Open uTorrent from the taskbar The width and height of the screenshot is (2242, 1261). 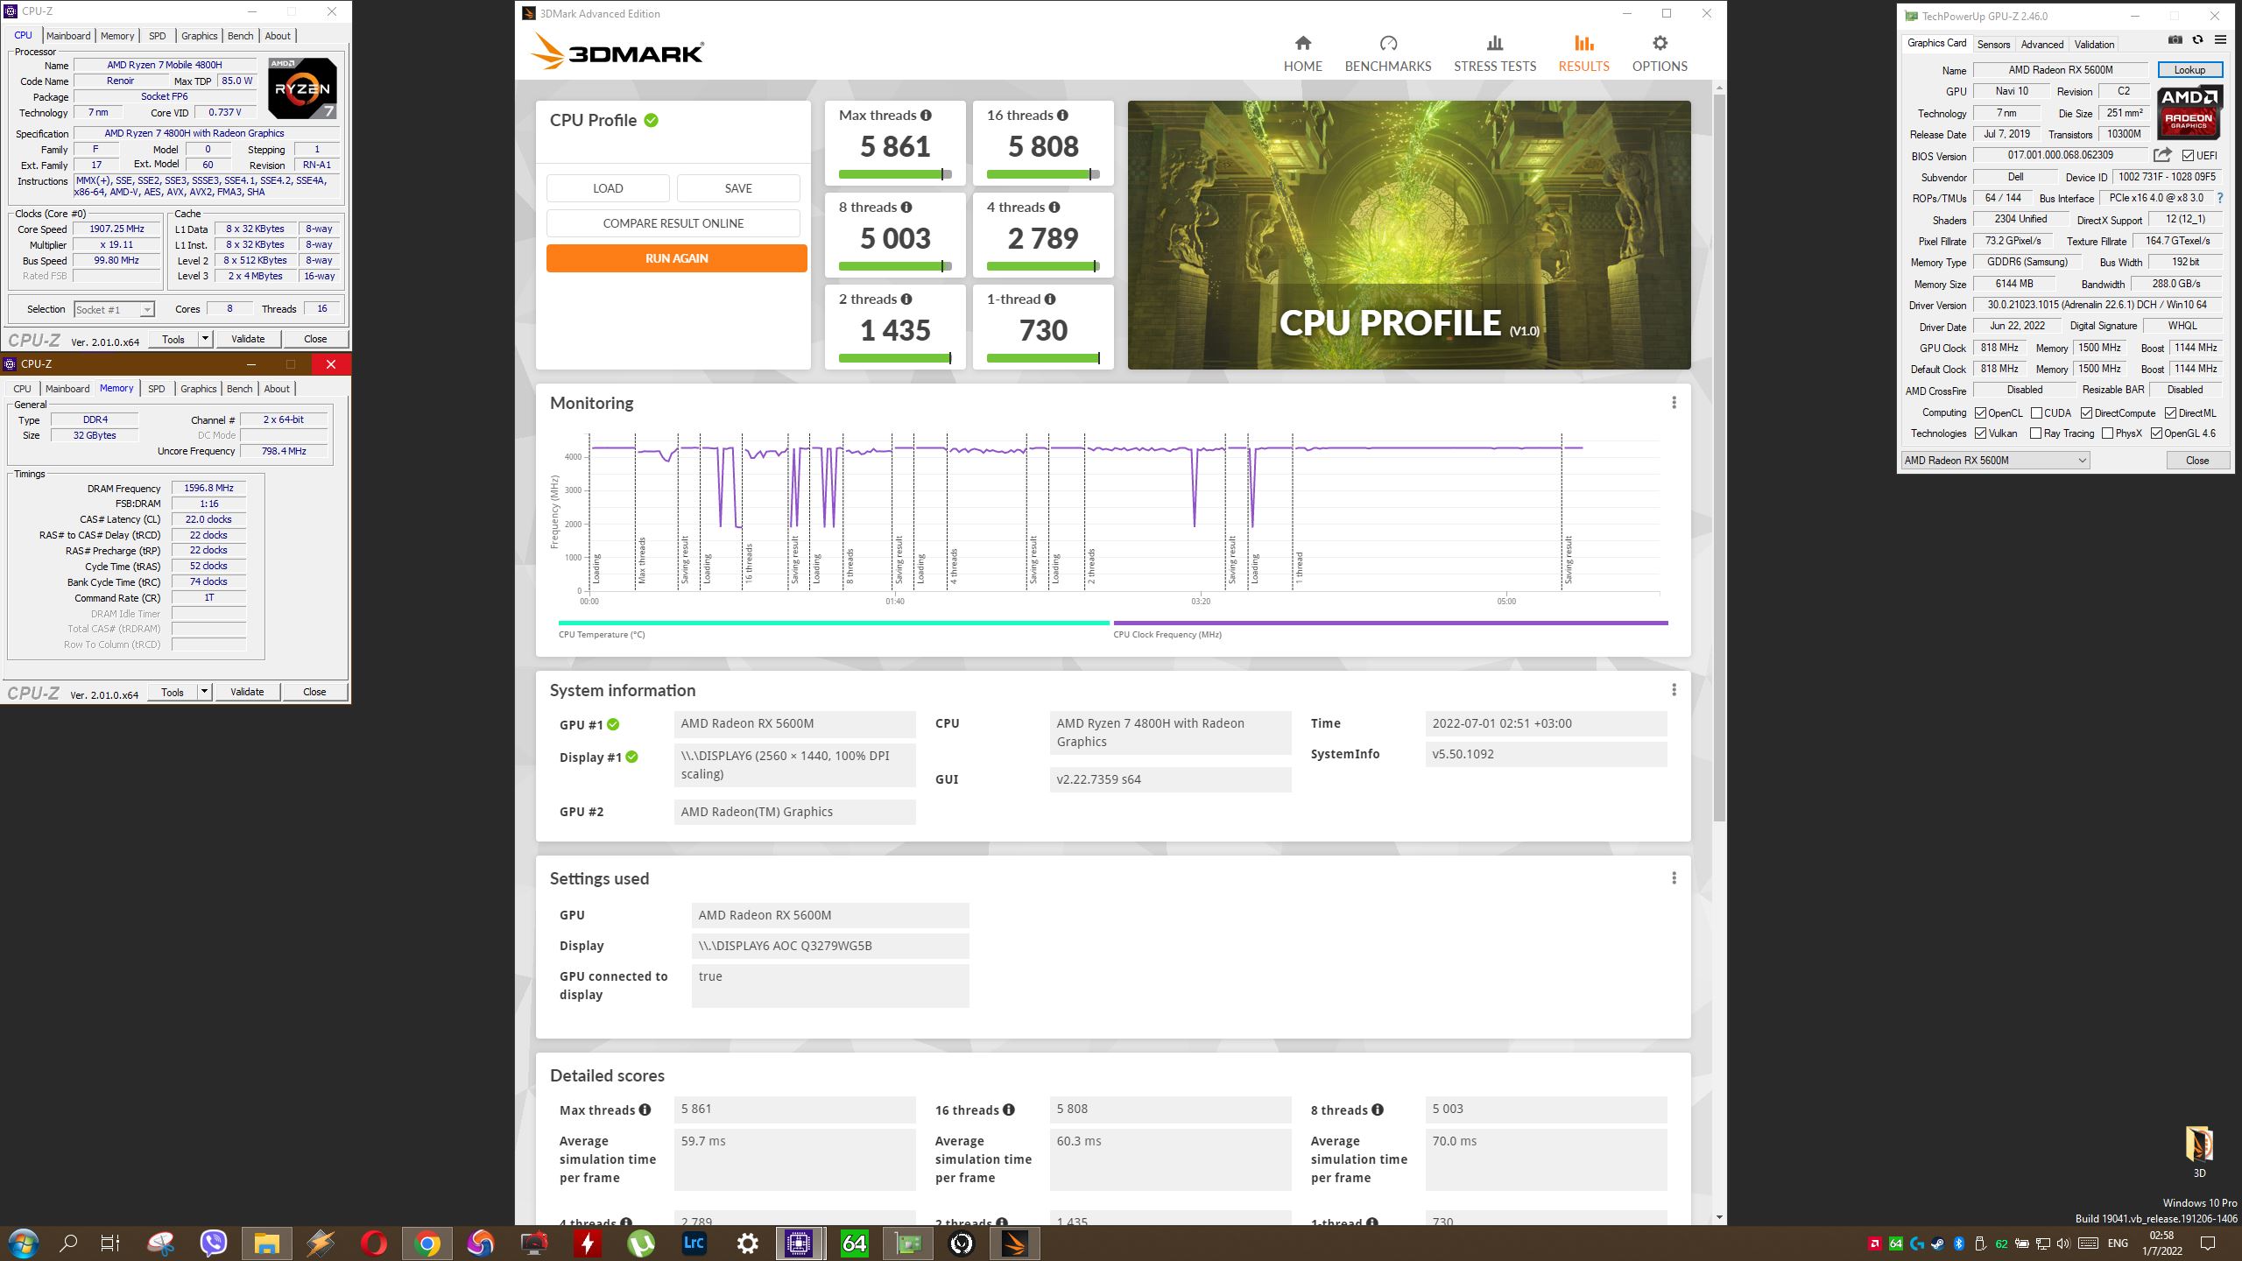(x=641, y=1243)
